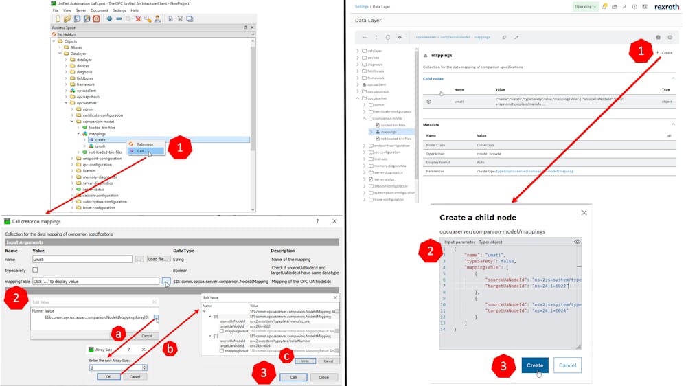Click the Write button in Edit Value dialog
The image size is (686, 386).
click(x=305, y=361)
